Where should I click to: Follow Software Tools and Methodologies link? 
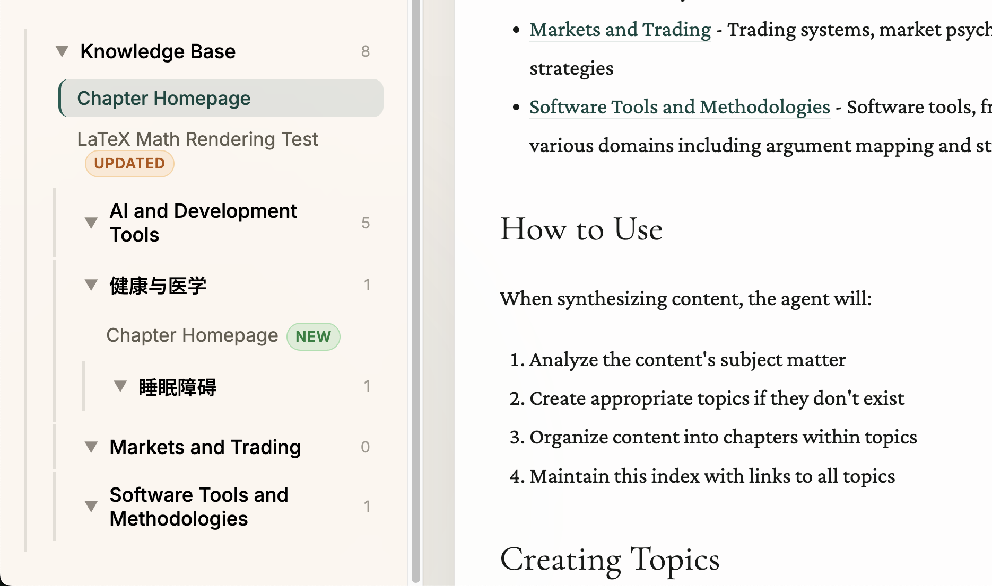pos(679,107)
